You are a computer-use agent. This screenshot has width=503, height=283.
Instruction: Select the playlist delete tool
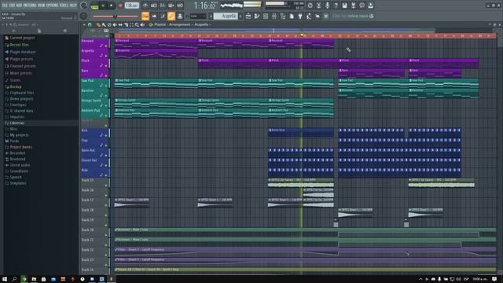[x=109, y=24]
